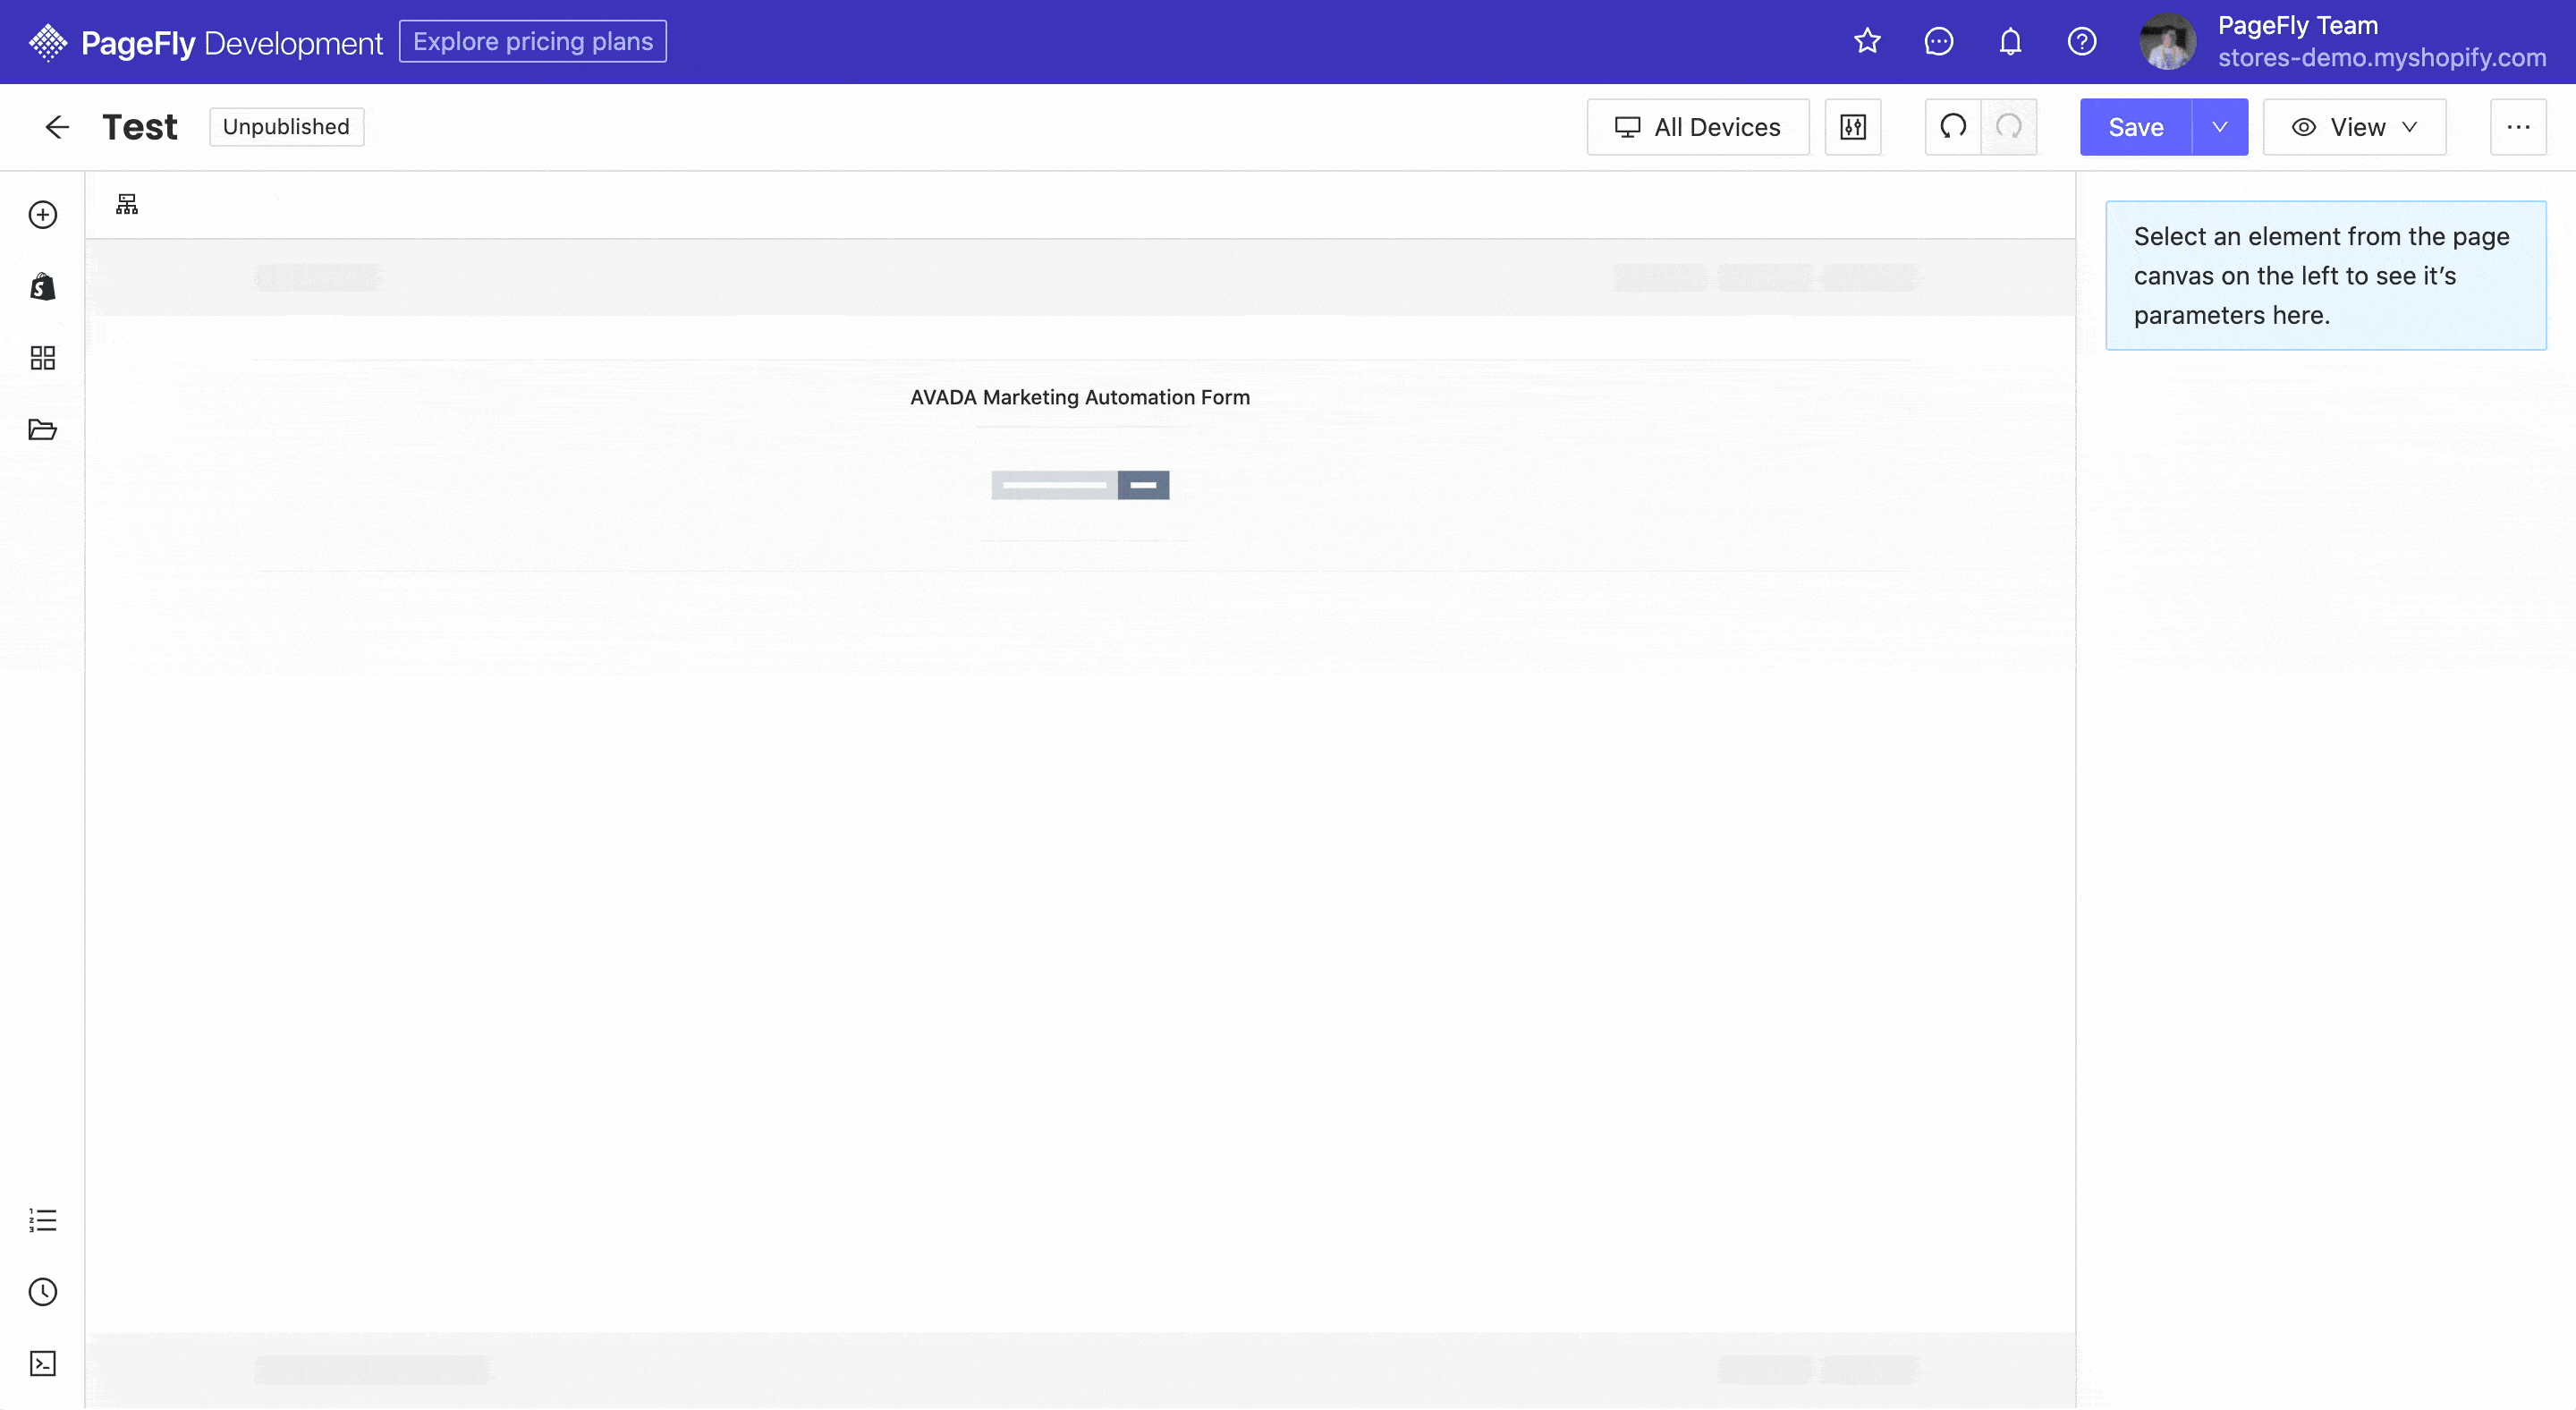Click the PageFly Team avatar
2576x1410 pixels.
click(x=2167, y=42)
